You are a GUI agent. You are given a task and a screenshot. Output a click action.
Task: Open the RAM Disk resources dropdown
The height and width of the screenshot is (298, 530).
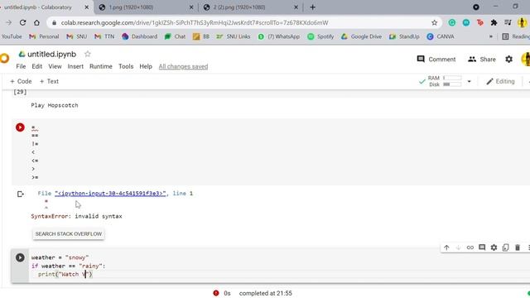(469, 81)
